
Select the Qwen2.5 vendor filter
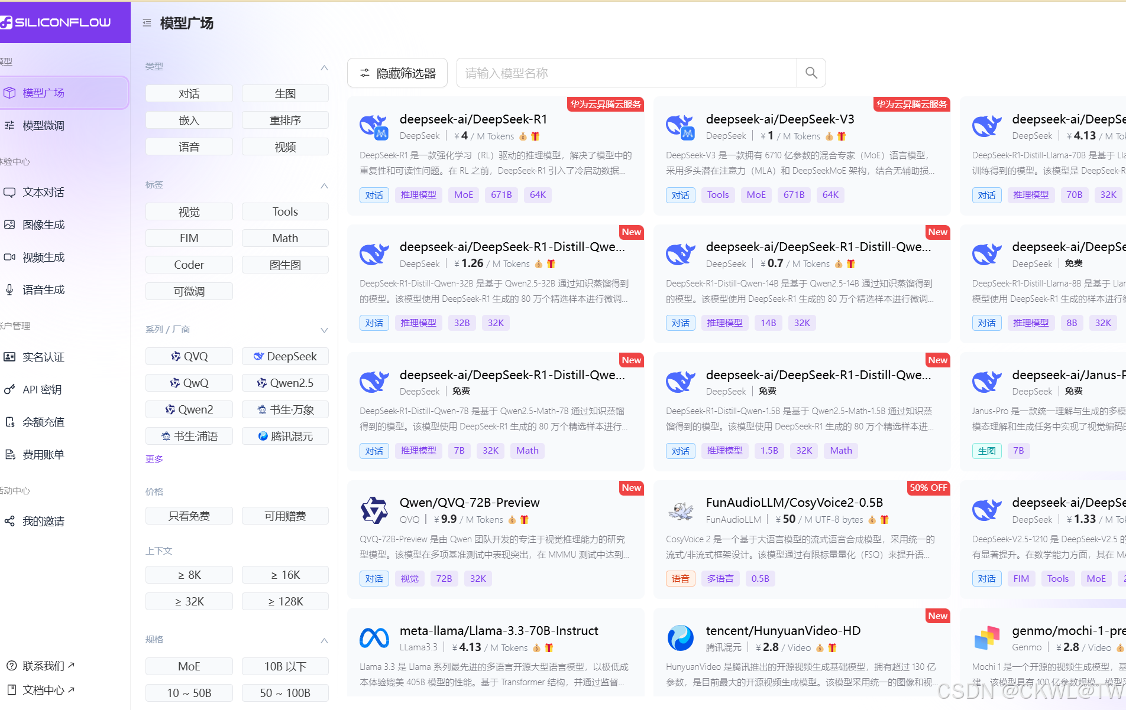point(285,383)
